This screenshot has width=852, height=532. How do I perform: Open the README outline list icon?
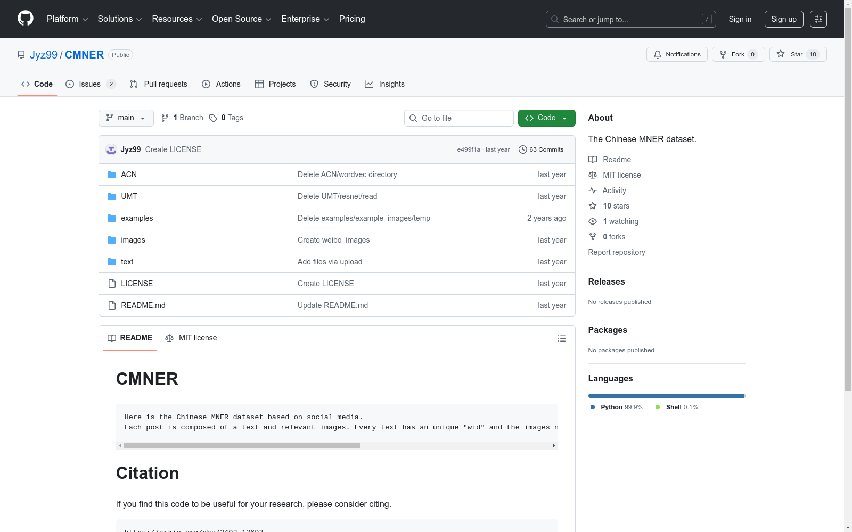pos(561,338)
